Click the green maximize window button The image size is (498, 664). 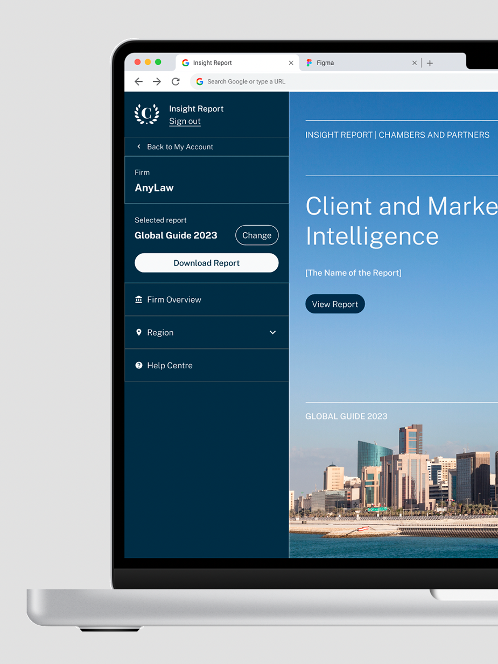(x=158, y=62)
